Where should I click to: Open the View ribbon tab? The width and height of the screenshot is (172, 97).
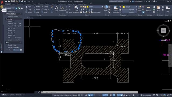35,4
